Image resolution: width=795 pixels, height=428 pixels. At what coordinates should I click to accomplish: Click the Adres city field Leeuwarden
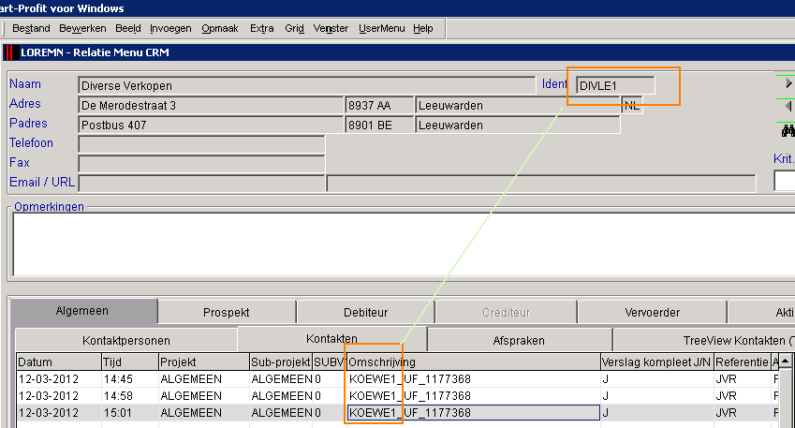(x=517, y=106)
